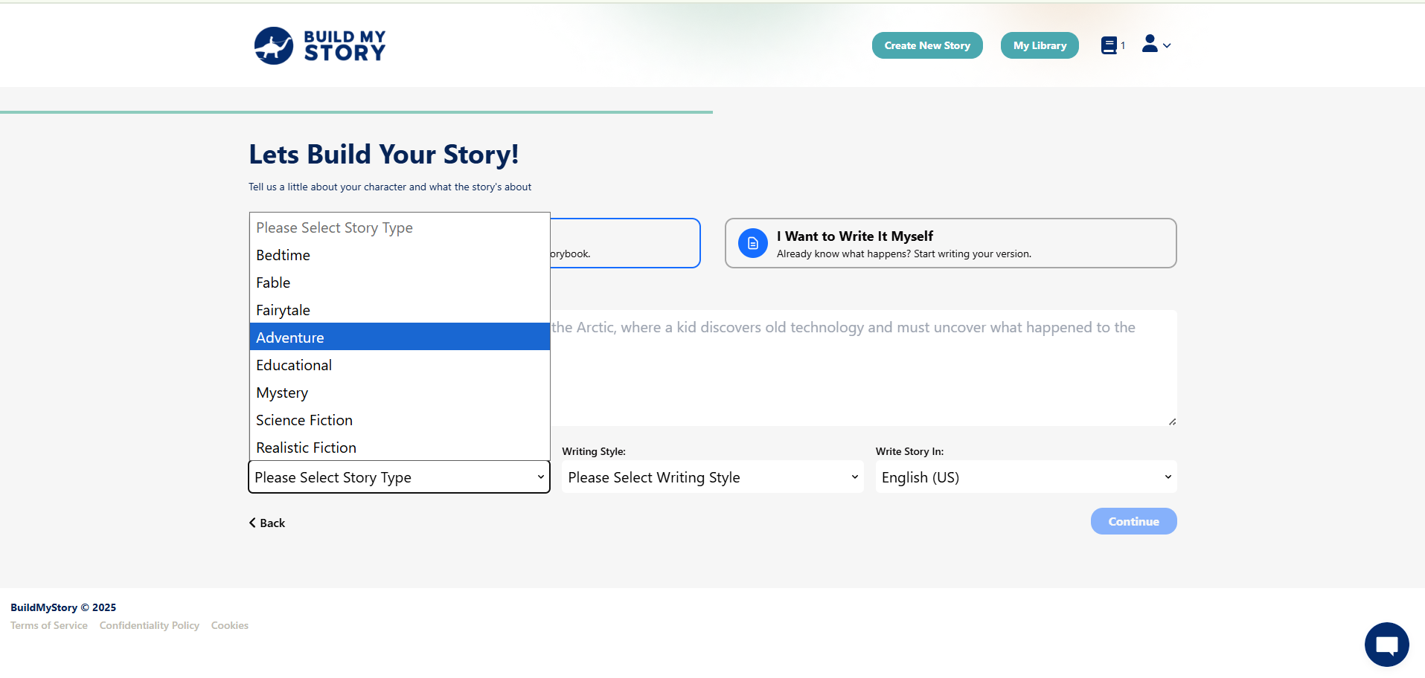Collapse the Story Type select box

(399, 477)
